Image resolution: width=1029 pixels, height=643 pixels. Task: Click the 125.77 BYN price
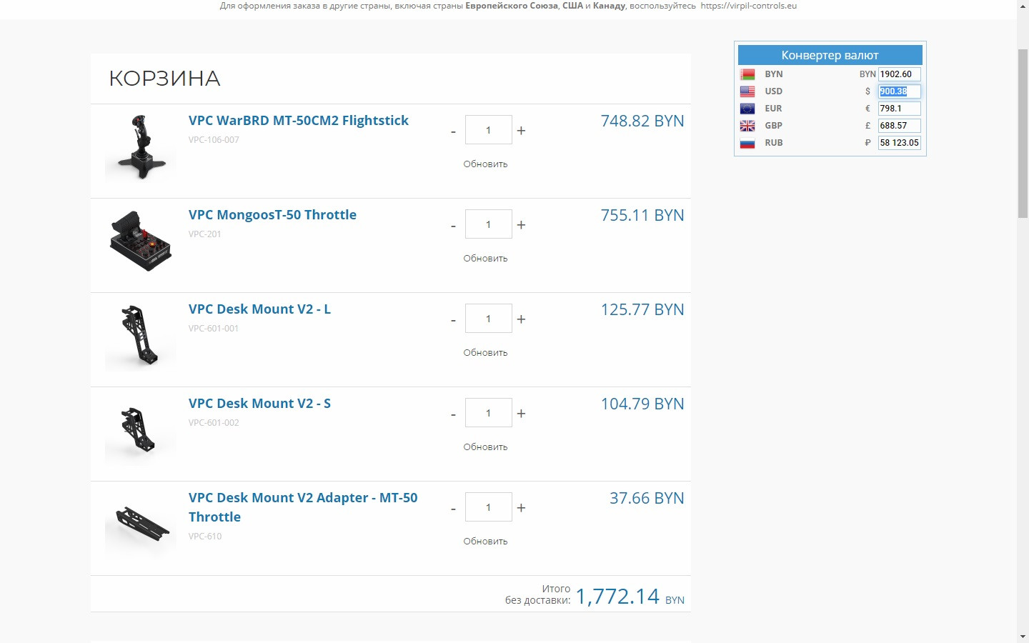tap(642, 309)
